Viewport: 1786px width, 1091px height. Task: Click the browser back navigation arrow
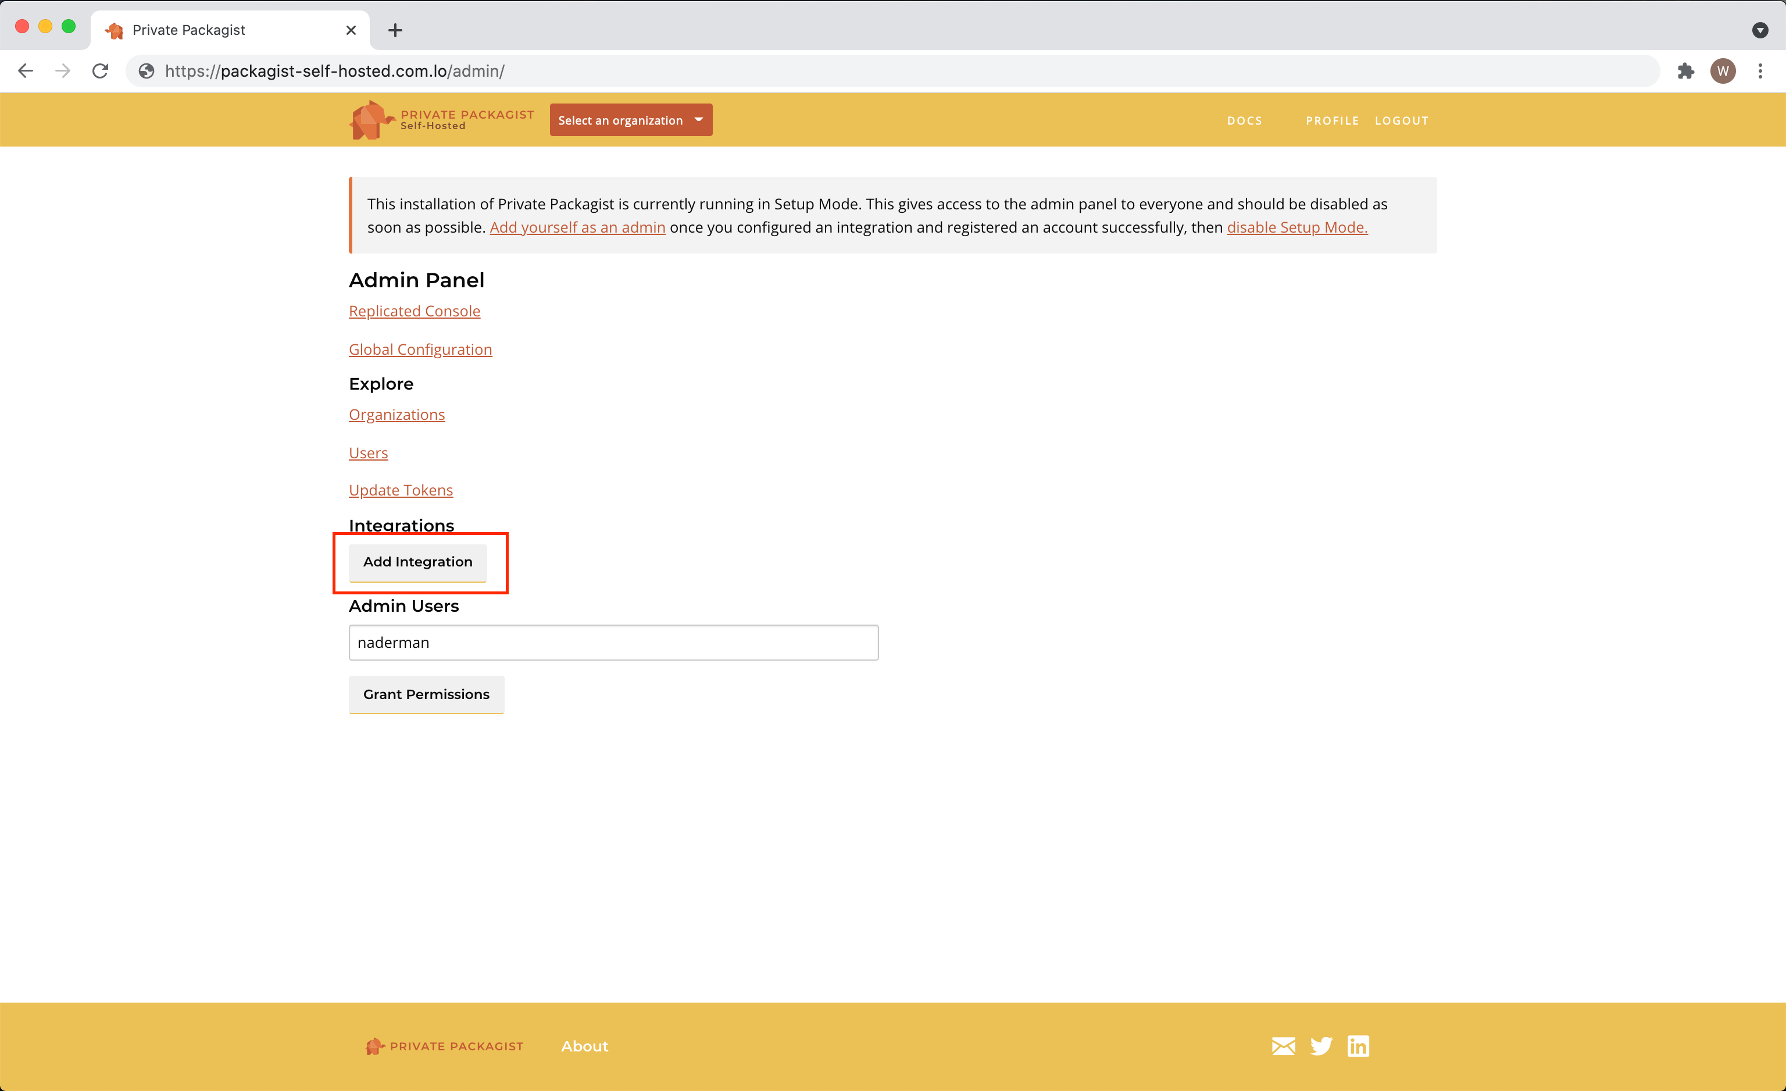26,70
